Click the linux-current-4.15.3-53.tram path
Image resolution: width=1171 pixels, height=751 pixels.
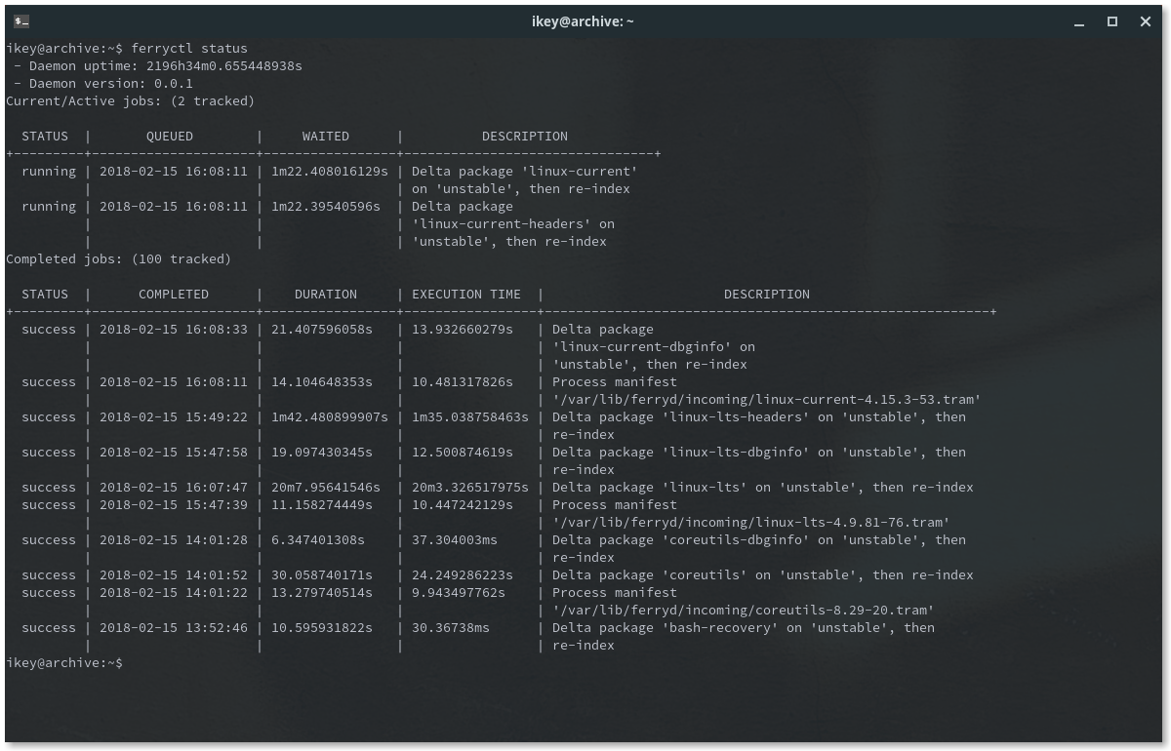tap(767, 399)
